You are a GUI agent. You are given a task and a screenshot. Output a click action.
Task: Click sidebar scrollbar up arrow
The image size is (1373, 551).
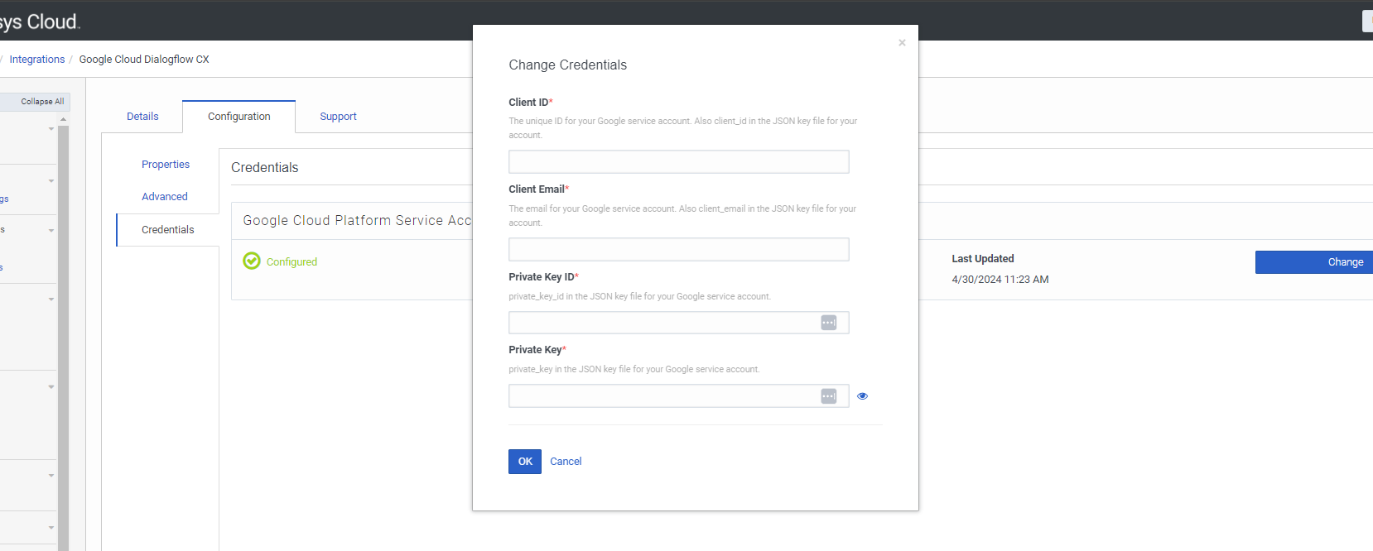click(64, 120)
